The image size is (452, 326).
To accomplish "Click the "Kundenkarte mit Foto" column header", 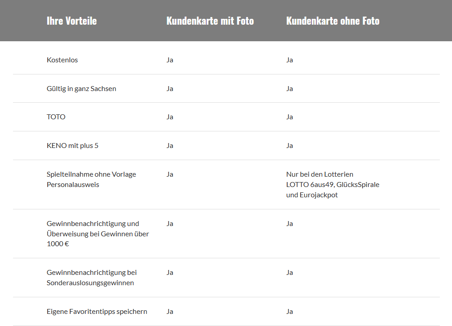I will [210, 21].
